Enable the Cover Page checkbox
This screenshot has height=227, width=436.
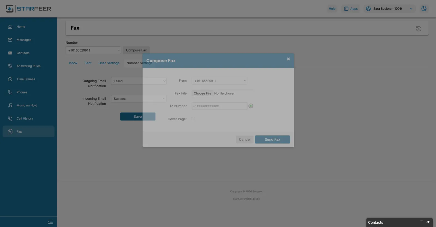(x=193, y=119)
